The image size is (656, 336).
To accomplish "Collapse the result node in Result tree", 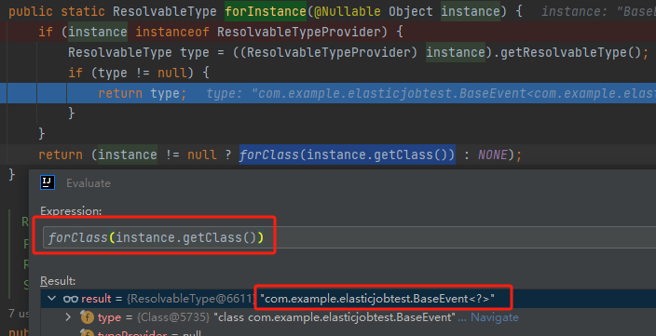I will click(x=52, y=299).
